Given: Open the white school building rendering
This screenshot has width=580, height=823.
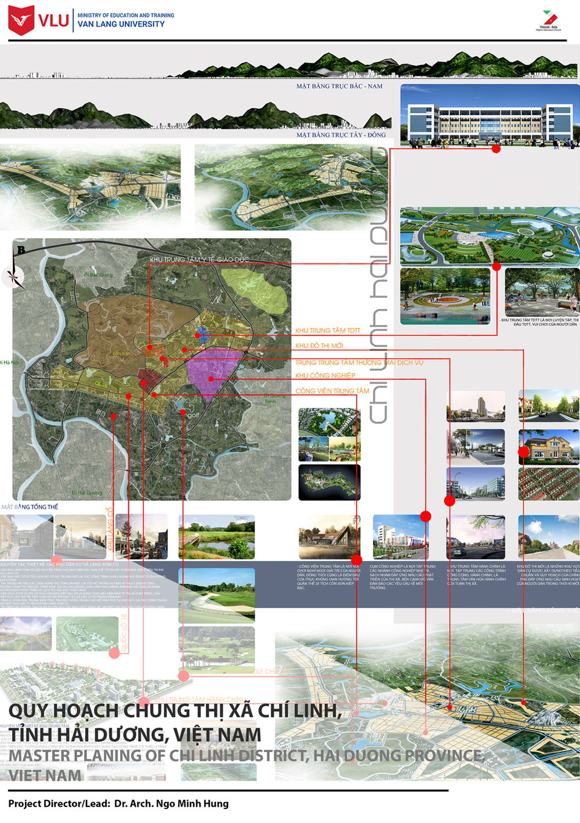Looking at the screenshot, I should [490, 116].
